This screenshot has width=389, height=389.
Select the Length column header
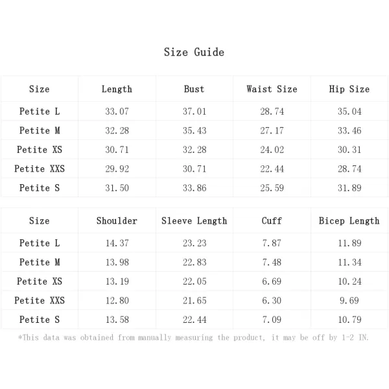pyautogui.click(x=117, y=89)
